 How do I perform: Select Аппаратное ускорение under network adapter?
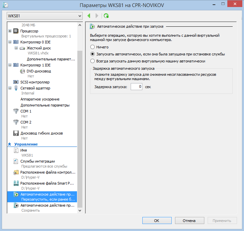[x=40, y=99]
